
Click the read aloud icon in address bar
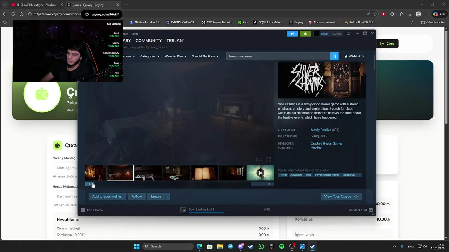point(368,14)
